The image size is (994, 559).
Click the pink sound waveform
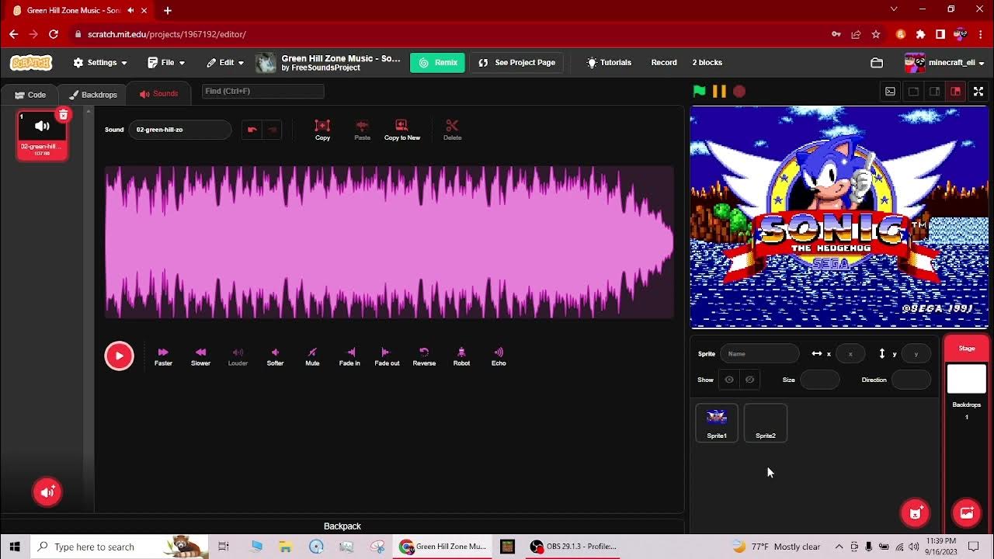pos(389,242)
